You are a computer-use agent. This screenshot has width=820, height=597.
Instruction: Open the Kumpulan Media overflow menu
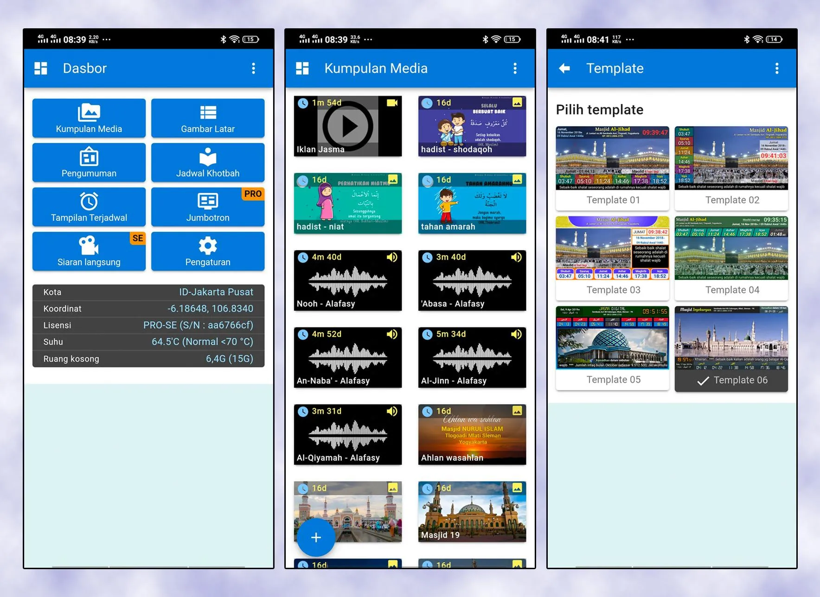point(515,69)
